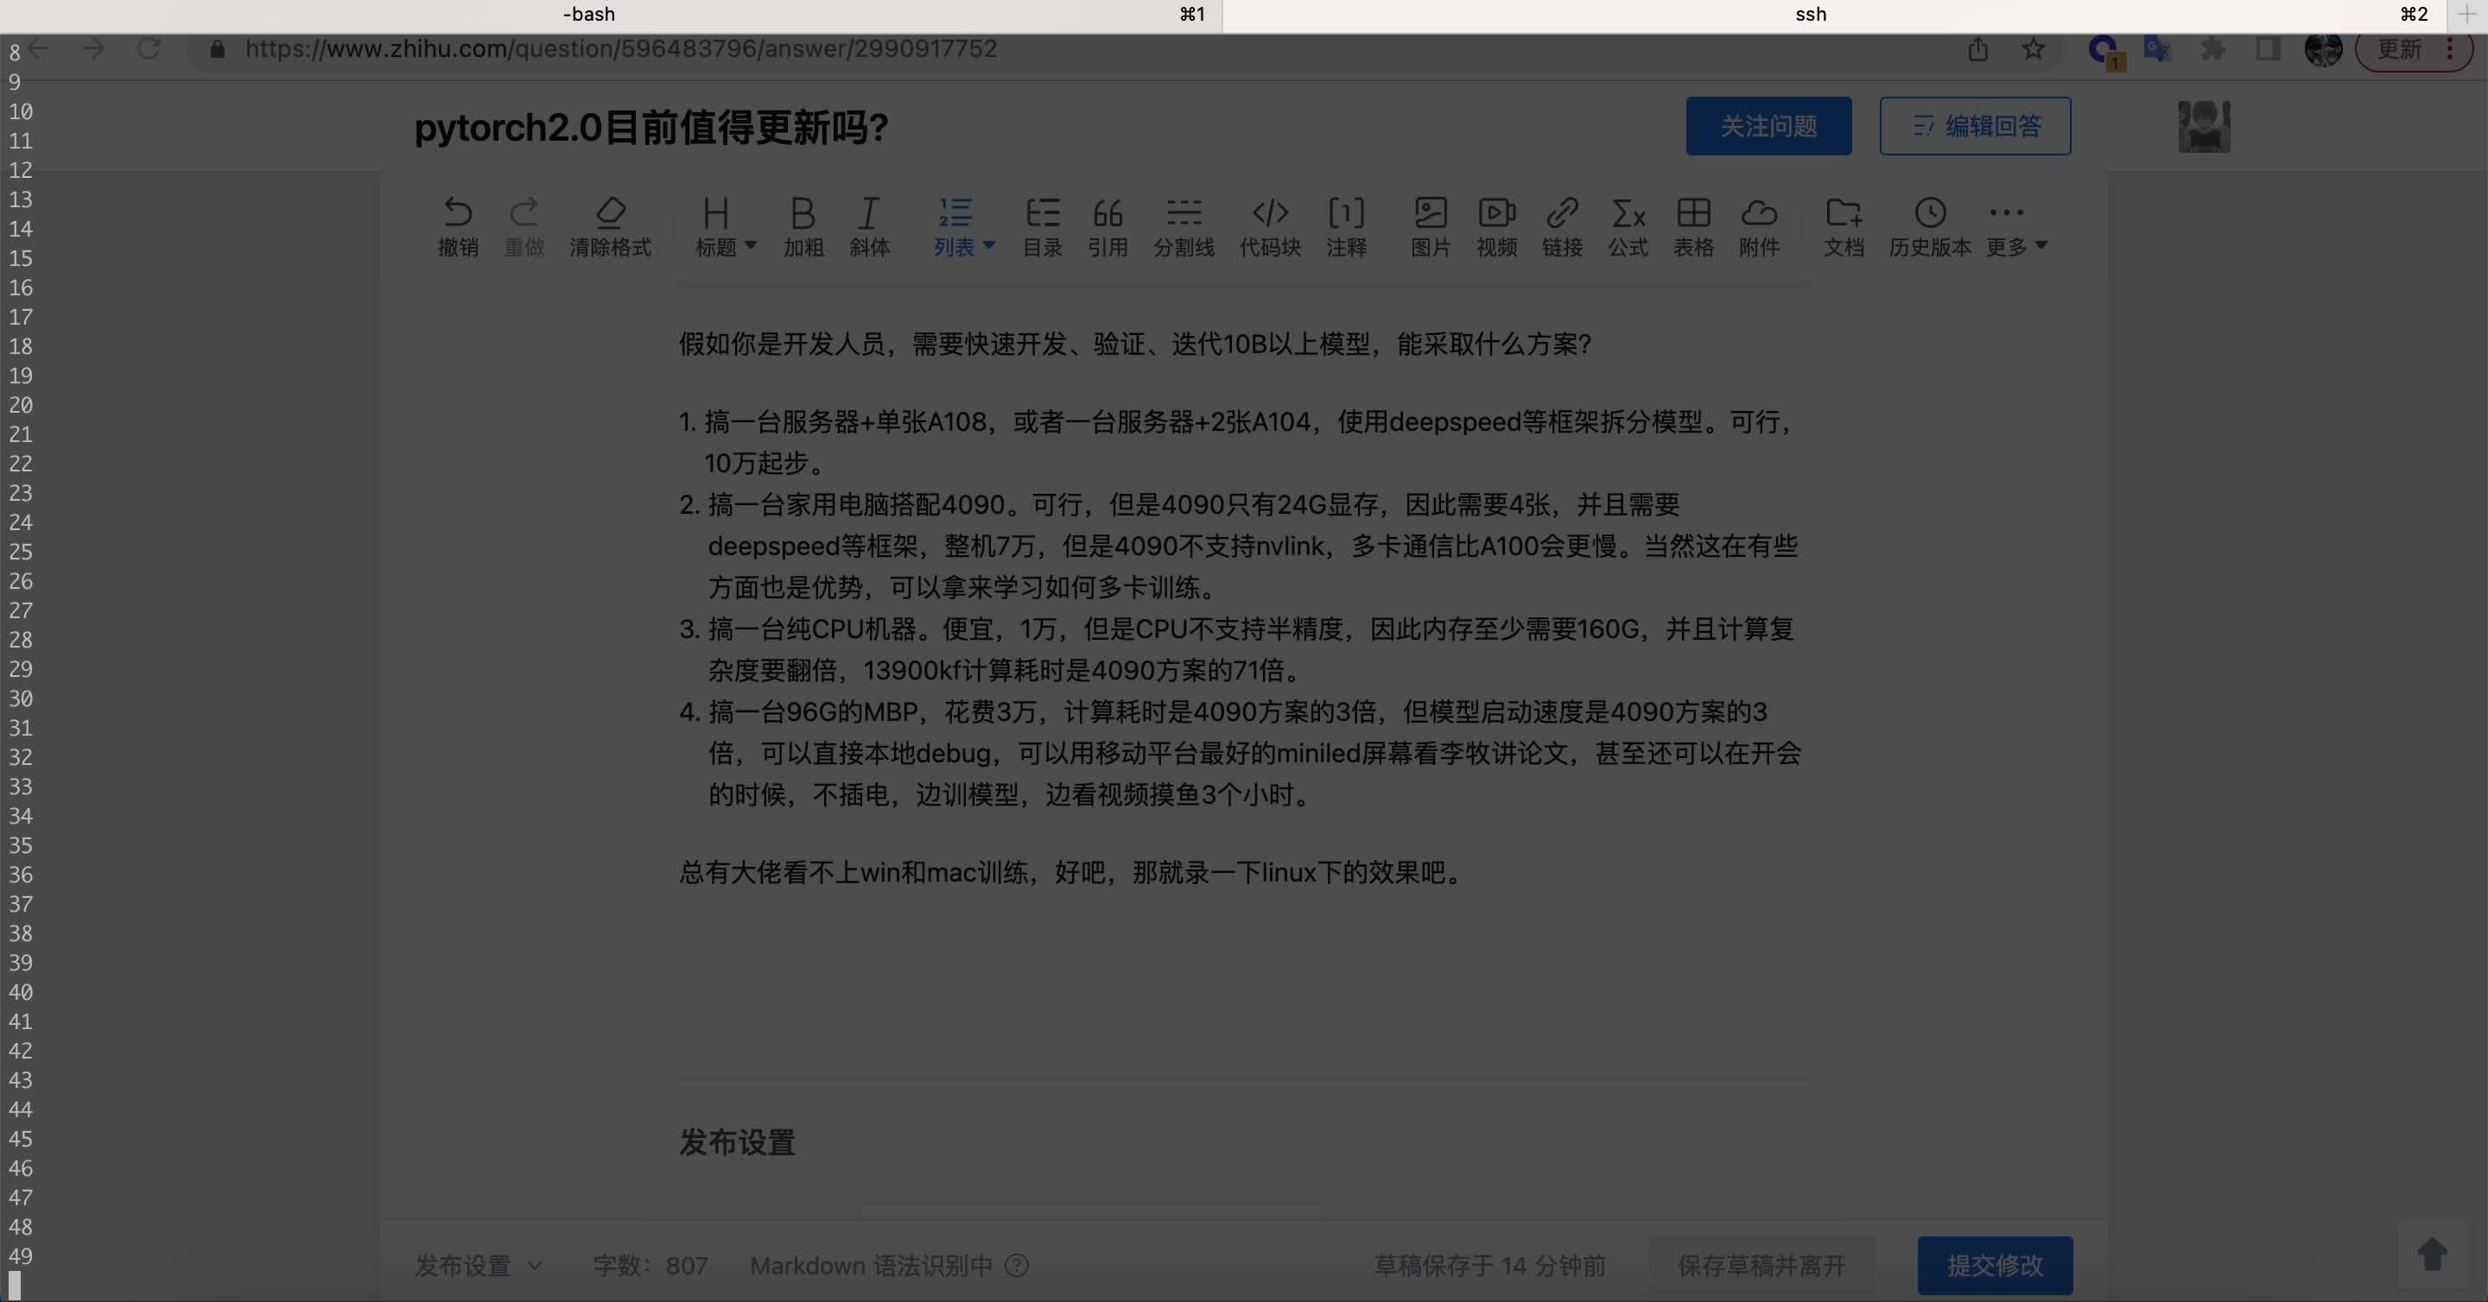The width and height of the screenshot is (2488, 1302).
Task: Insert a formula 公式
Action: coord(1628,227)
